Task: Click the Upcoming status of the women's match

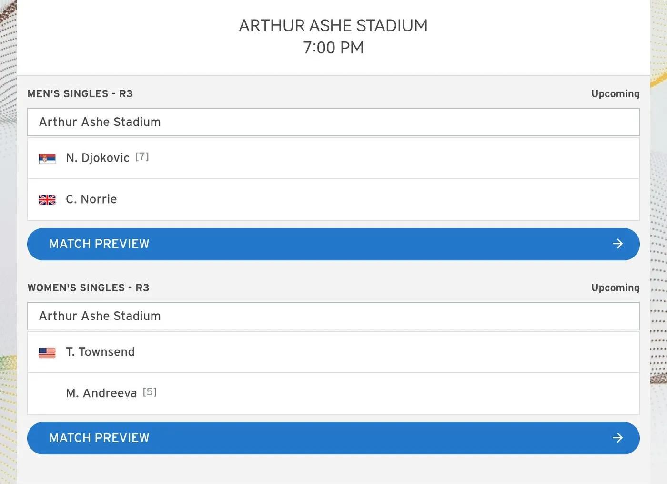Action: click(615, 288)
